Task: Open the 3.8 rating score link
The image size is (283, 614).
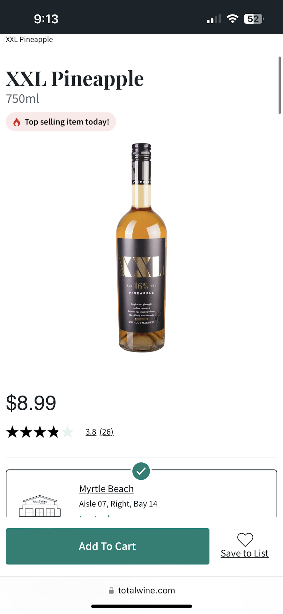Action: click(x=91, y=432)
